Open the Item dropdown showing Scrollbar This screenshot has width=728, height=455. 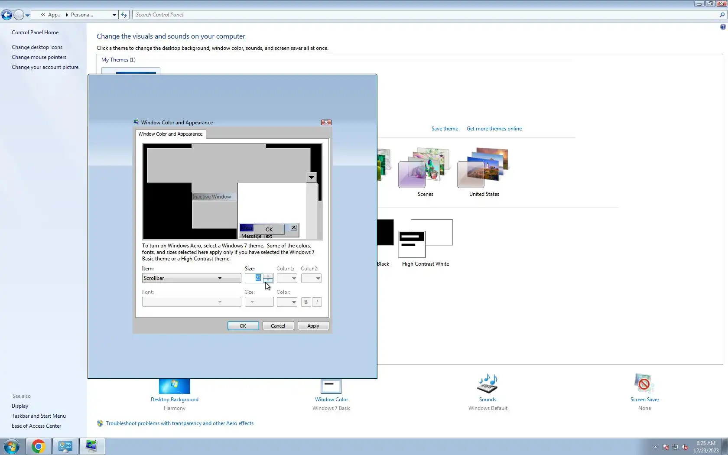coord(192,278)
